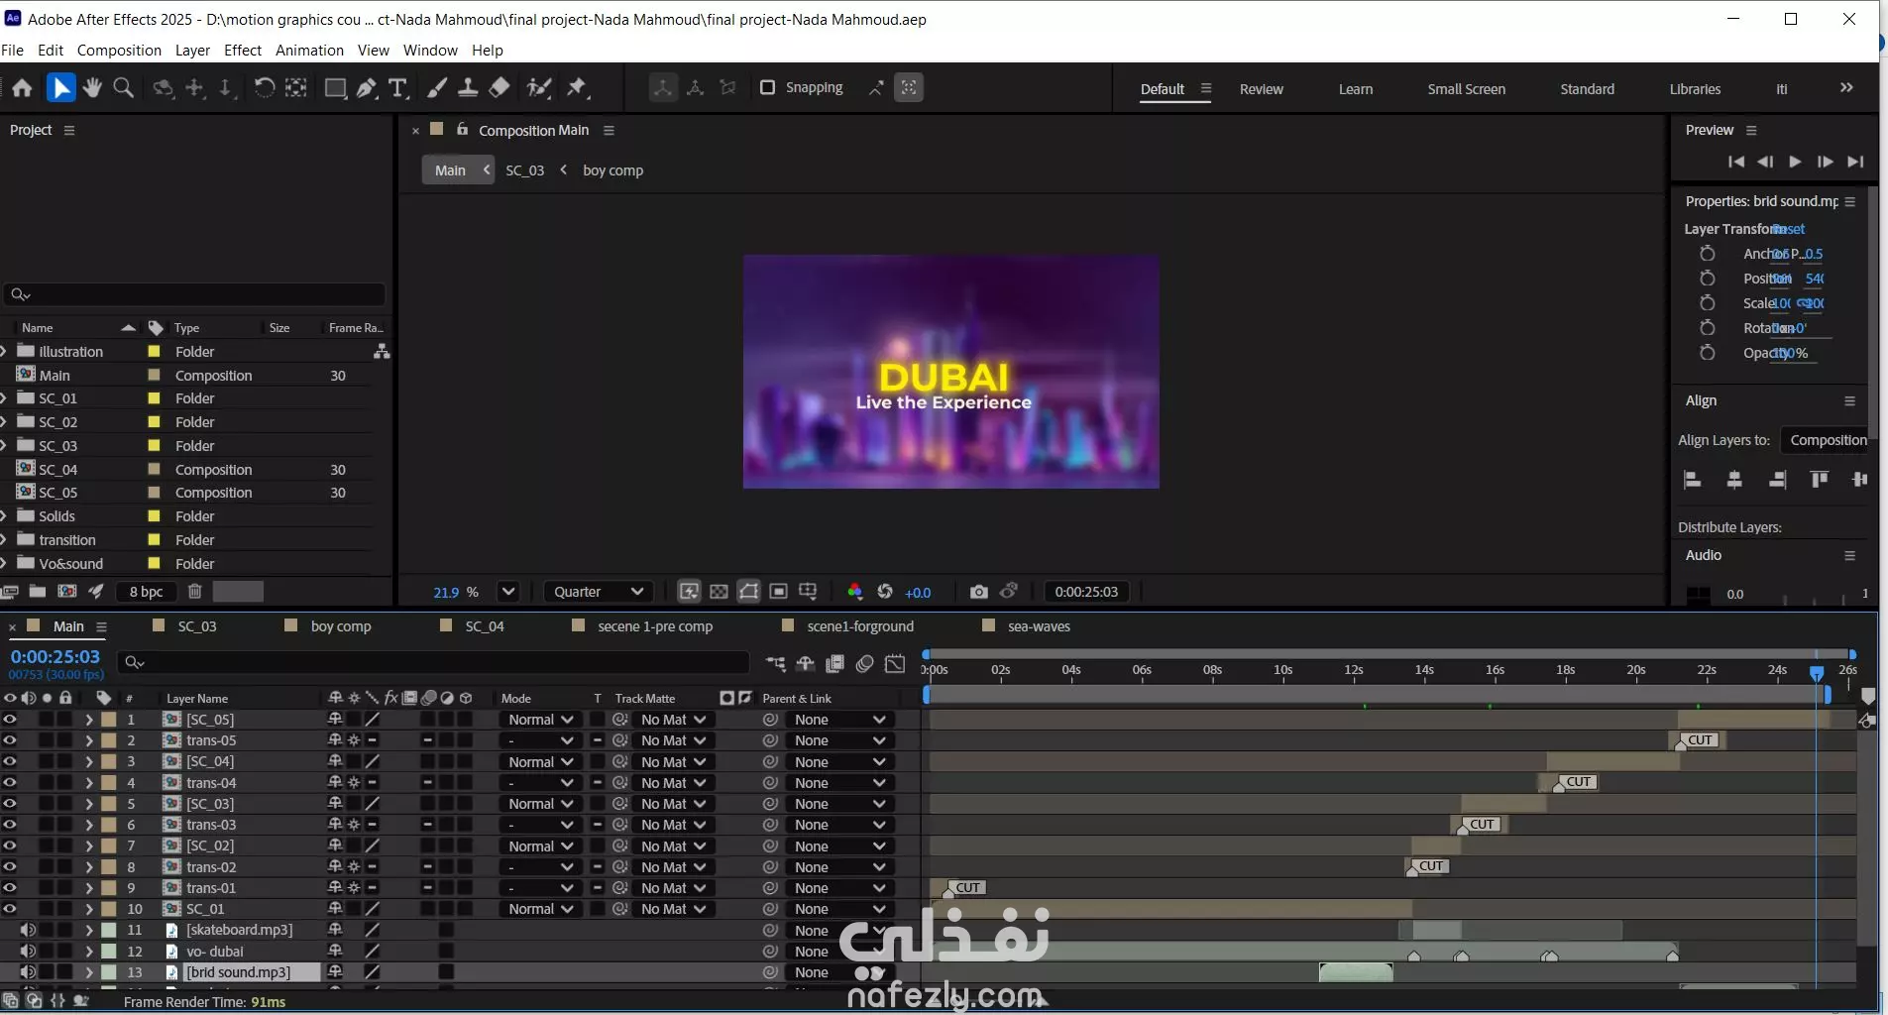Open the Graph Editor in the timeline
This screenshot has width=1888, height=1015.
[x=895, y=663]
